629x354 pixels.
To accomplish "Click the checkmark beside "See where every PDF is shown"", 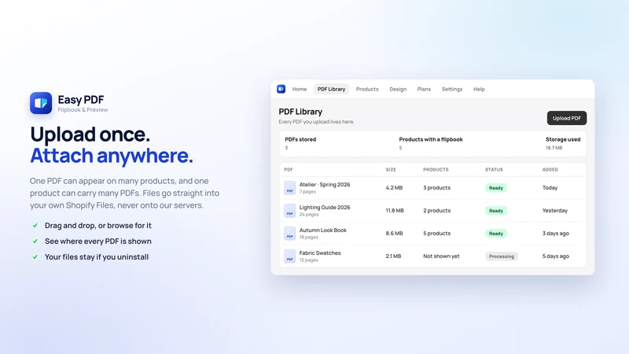I will coord(35,242).
